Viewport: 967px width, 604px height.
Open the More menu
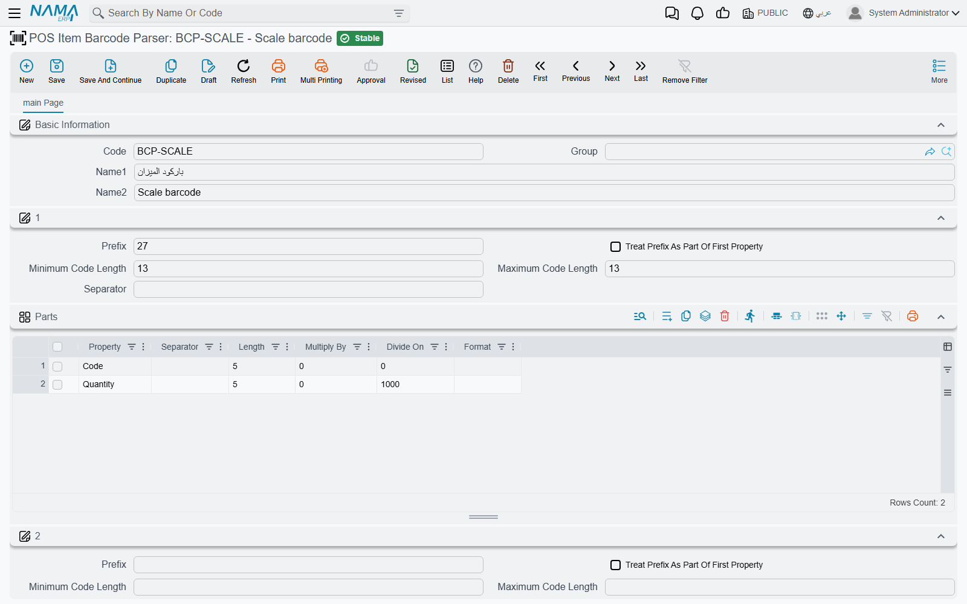coord(939,71)
